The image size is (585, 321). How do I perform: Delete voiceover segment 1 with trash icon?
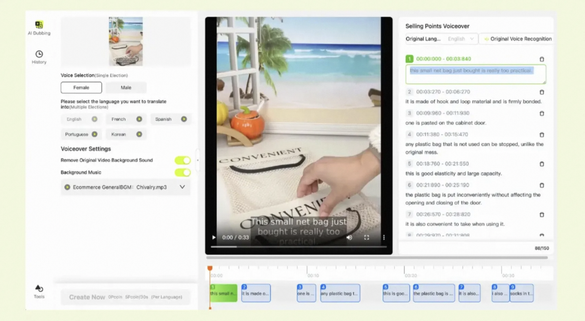point(542,59)
